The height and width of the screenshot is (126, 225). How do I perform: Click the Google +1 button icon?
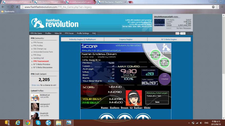[x=177, y=33]
